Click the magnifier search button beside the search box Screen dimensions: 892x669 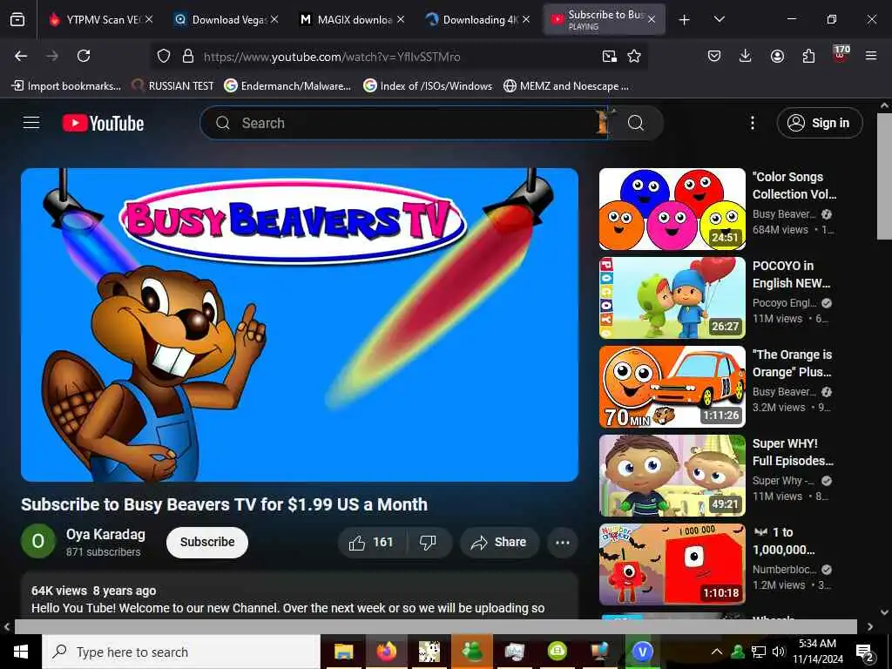tap(635, 123)
